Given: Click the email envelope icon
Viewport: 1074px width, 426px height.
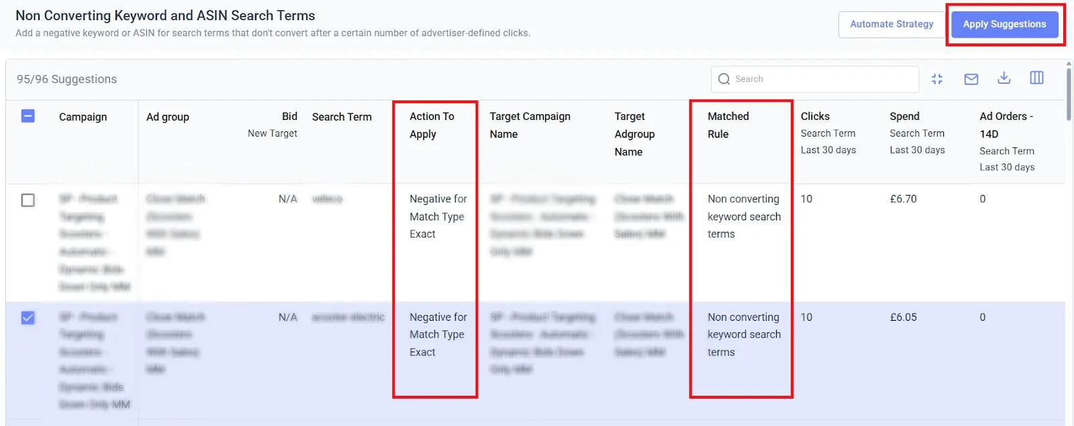Looking at the screenshot, I should tap(971, 79).
